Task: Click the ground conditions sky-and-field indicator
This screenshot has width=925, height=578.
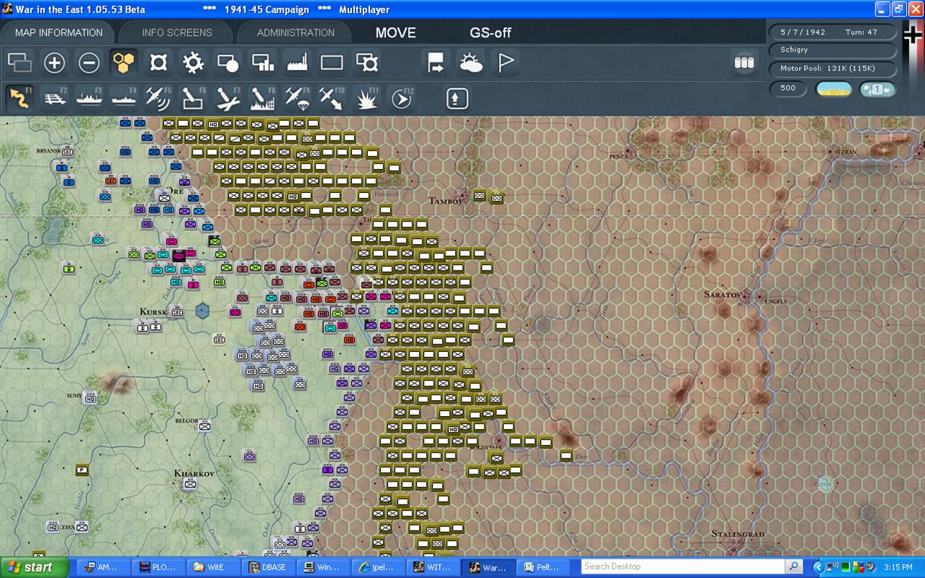Action: (x=834, y=89)
